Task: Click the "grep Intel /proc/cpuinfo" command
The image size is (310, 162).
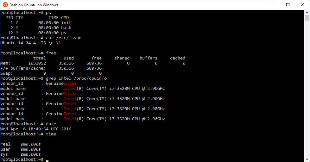Action: click(79, 78)
